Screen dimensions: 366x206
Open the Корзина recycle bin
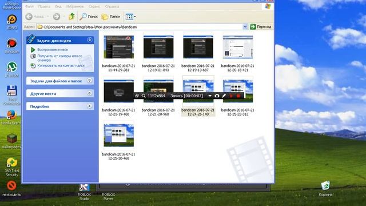point(325,188)
